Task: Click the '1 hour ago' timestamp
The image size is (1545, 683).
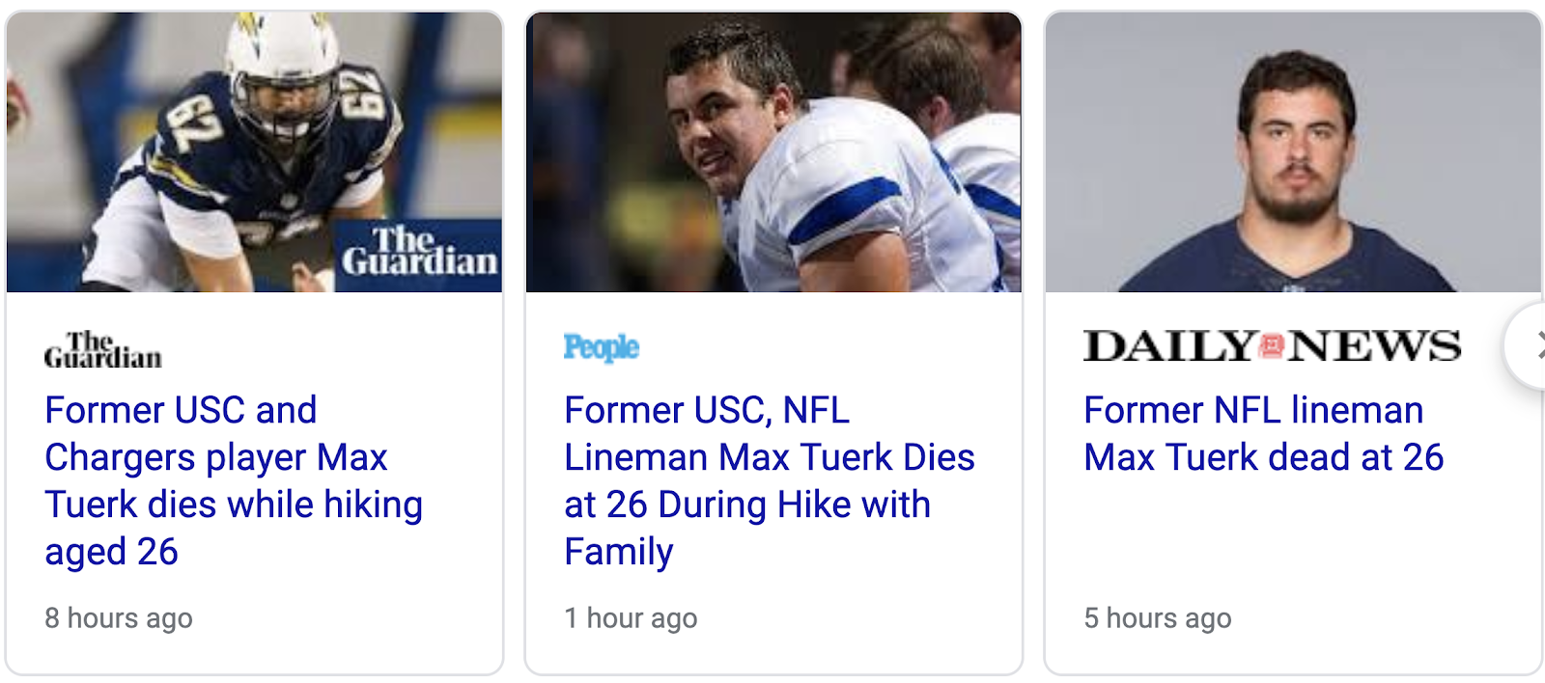Action: coord(631,617)
